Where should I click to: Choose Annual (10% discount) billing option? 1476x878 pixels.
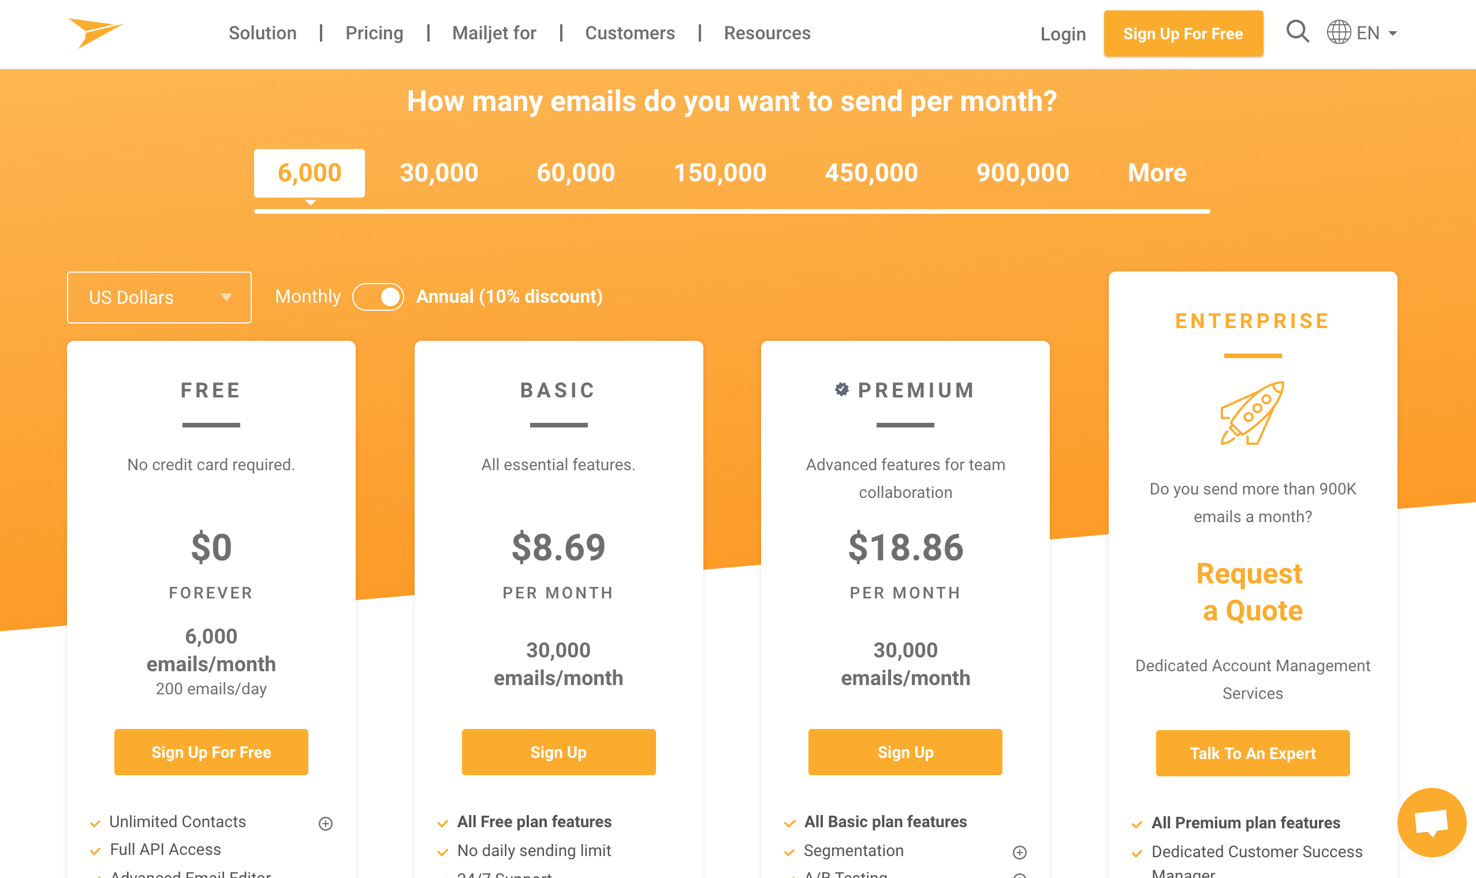(x=509, y=296)
